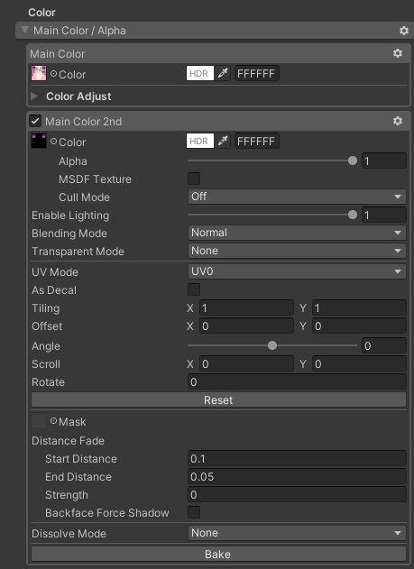
Task: Open gear menu of Main Color 2nd section
Action: [x=398, y=121]
